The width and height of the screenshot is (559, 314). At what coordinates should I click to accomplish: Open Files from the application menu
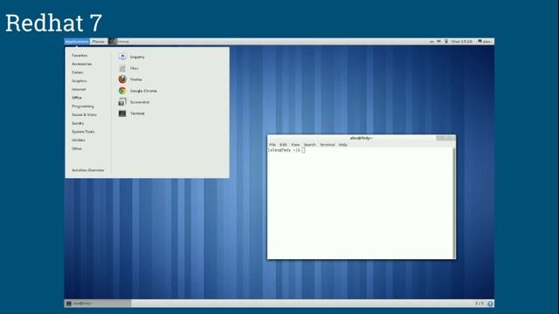point(128,68)
